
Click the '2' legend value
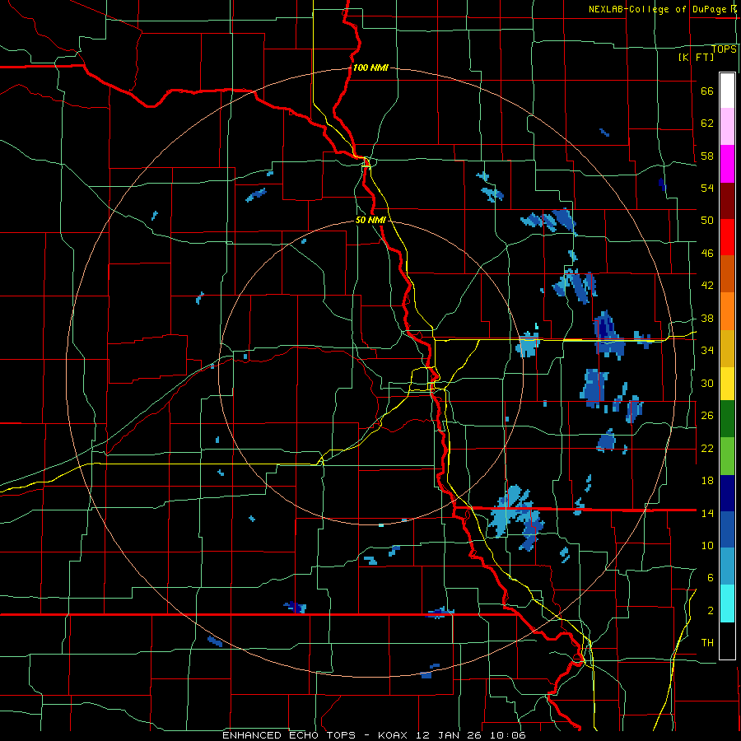tap(711, 611)
